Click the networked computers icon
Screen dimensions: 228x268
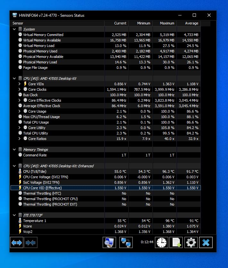(126, 242)
